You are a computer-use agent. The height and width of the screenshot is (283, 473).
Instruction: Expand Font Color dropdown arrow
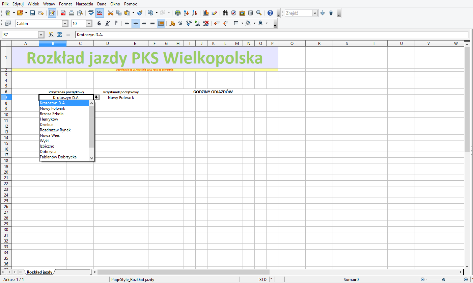(267, 23)
